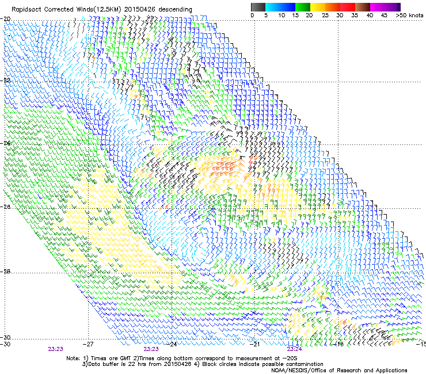Click the red 30-35 knots legend swatch
This screenshot has height=374, width=426.
pyautogui.click(x=348, y=7)
